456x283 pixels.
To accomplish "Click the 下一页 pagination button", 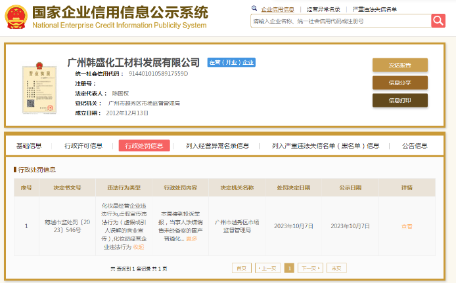I will [x=310, y=268].
